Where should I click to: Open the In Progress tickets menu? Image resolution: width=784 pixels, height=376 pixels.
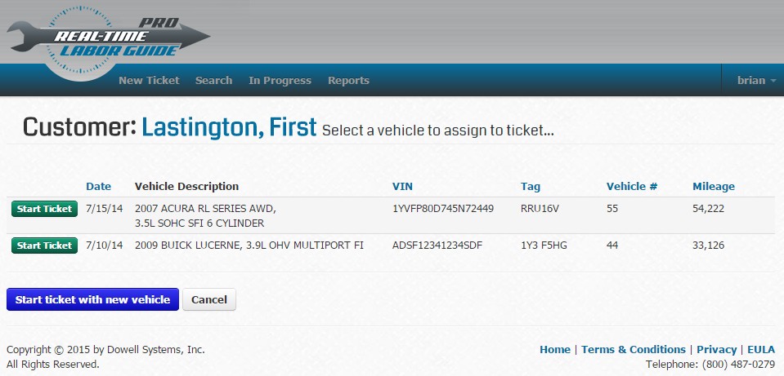[x=280, y=81]
